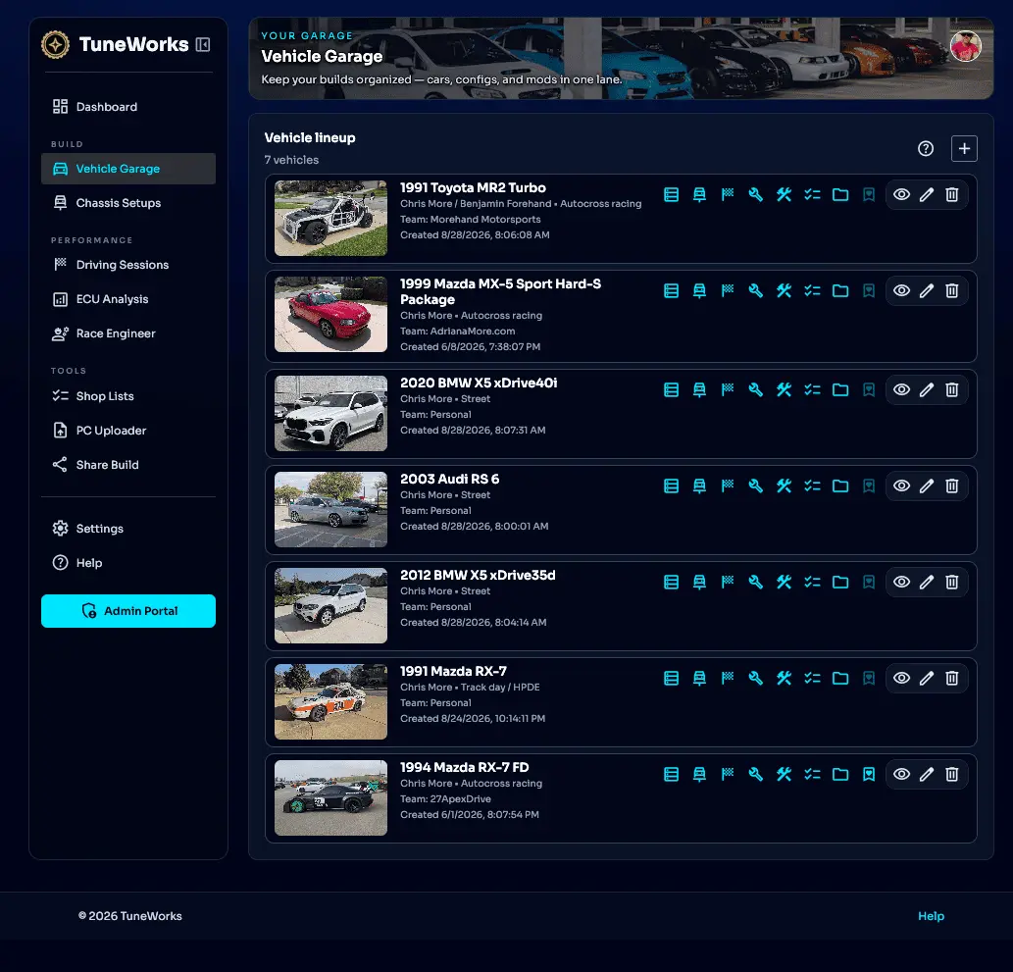Open Driving Sessions in the sidebar

pyautogui.click(x=127, y=265)
